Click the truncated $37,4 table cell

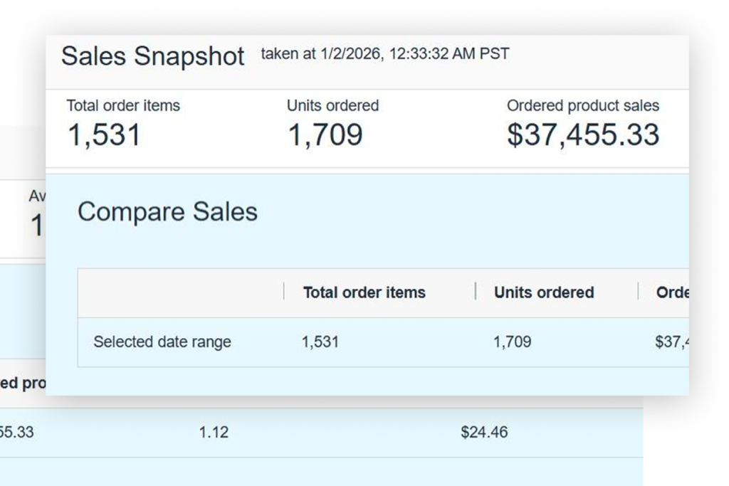coord(672,342)
